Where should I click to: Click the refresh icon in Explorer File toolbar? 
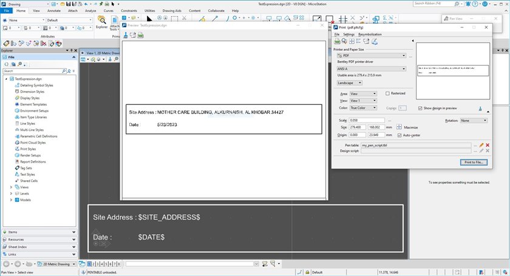click(x=7, y=64)
